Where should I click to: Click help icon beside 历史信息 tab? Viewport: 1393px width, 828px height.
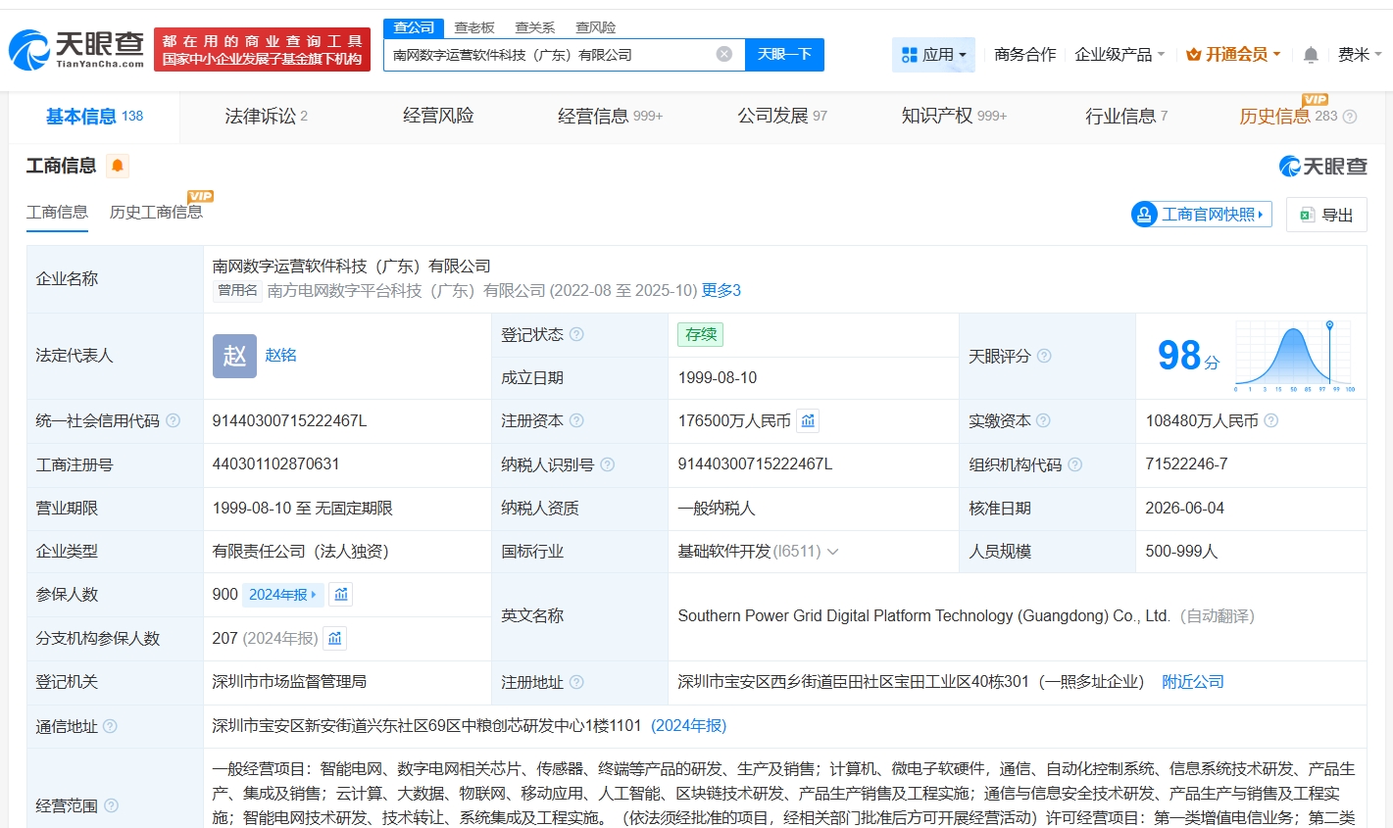(x=1350, y=117)
